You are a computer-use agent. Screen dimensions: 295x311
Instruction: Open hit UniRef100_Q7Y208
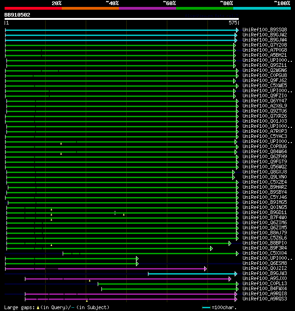click(x=265, y=45)
